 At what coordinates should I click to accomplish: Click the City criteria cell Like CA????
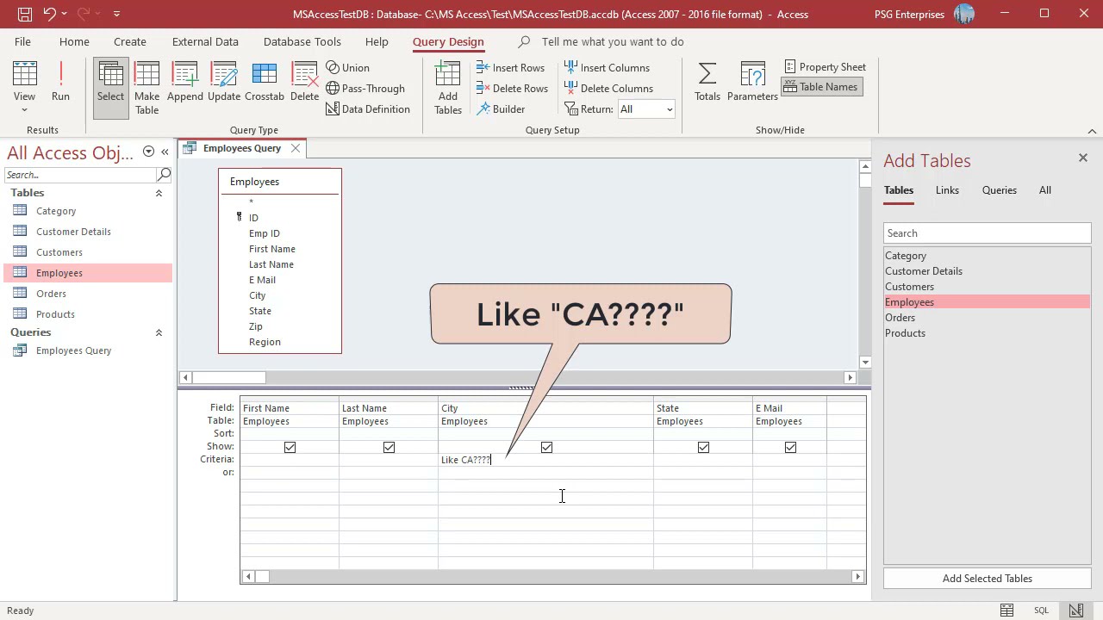pos(545,460)
